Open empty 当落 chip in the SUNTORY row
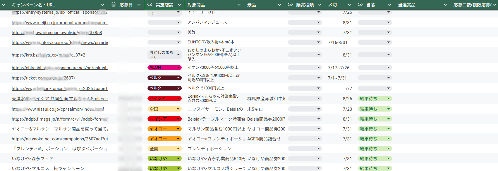This screenshot has height=171, width=498. (x=375, y=42)
